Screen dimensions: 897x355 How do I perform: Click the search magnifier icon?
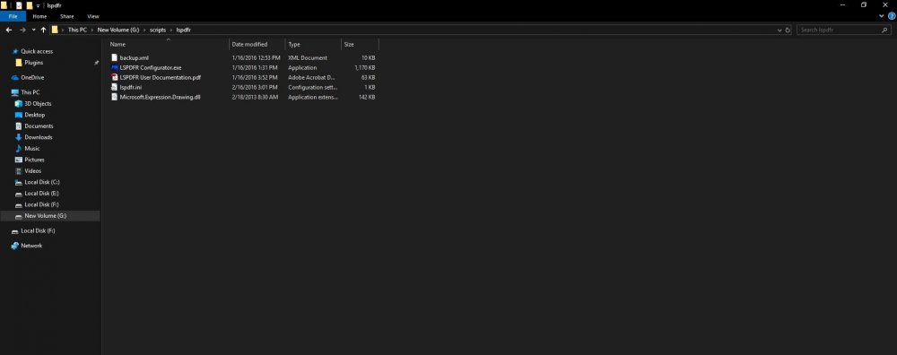pos(885,30)
